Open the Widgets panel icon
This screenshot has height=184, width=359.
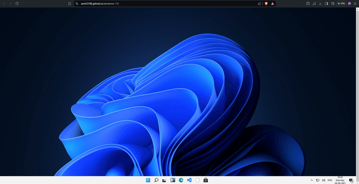tap(173, 180)
